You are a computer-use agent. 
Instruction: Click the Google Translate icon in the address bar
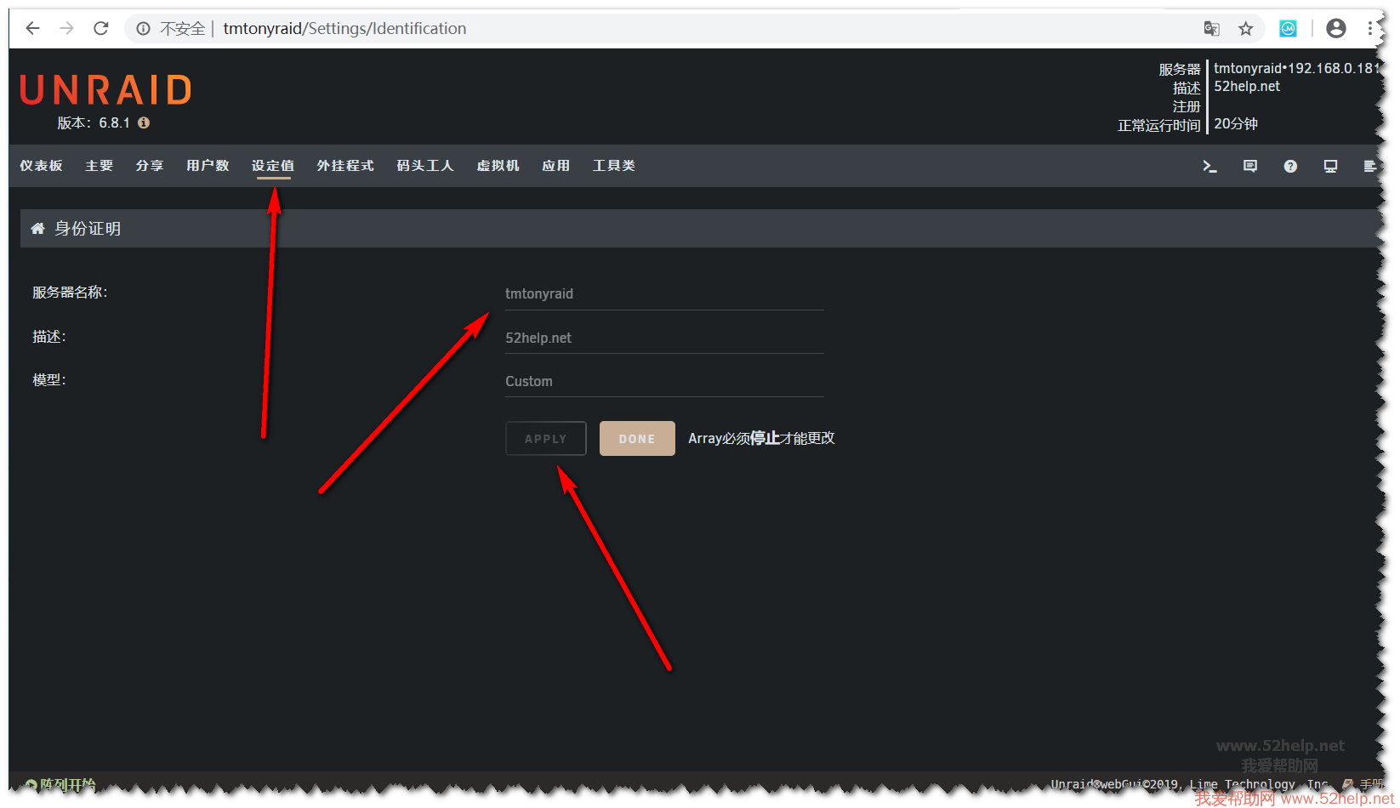click(x=1211, y=29)
